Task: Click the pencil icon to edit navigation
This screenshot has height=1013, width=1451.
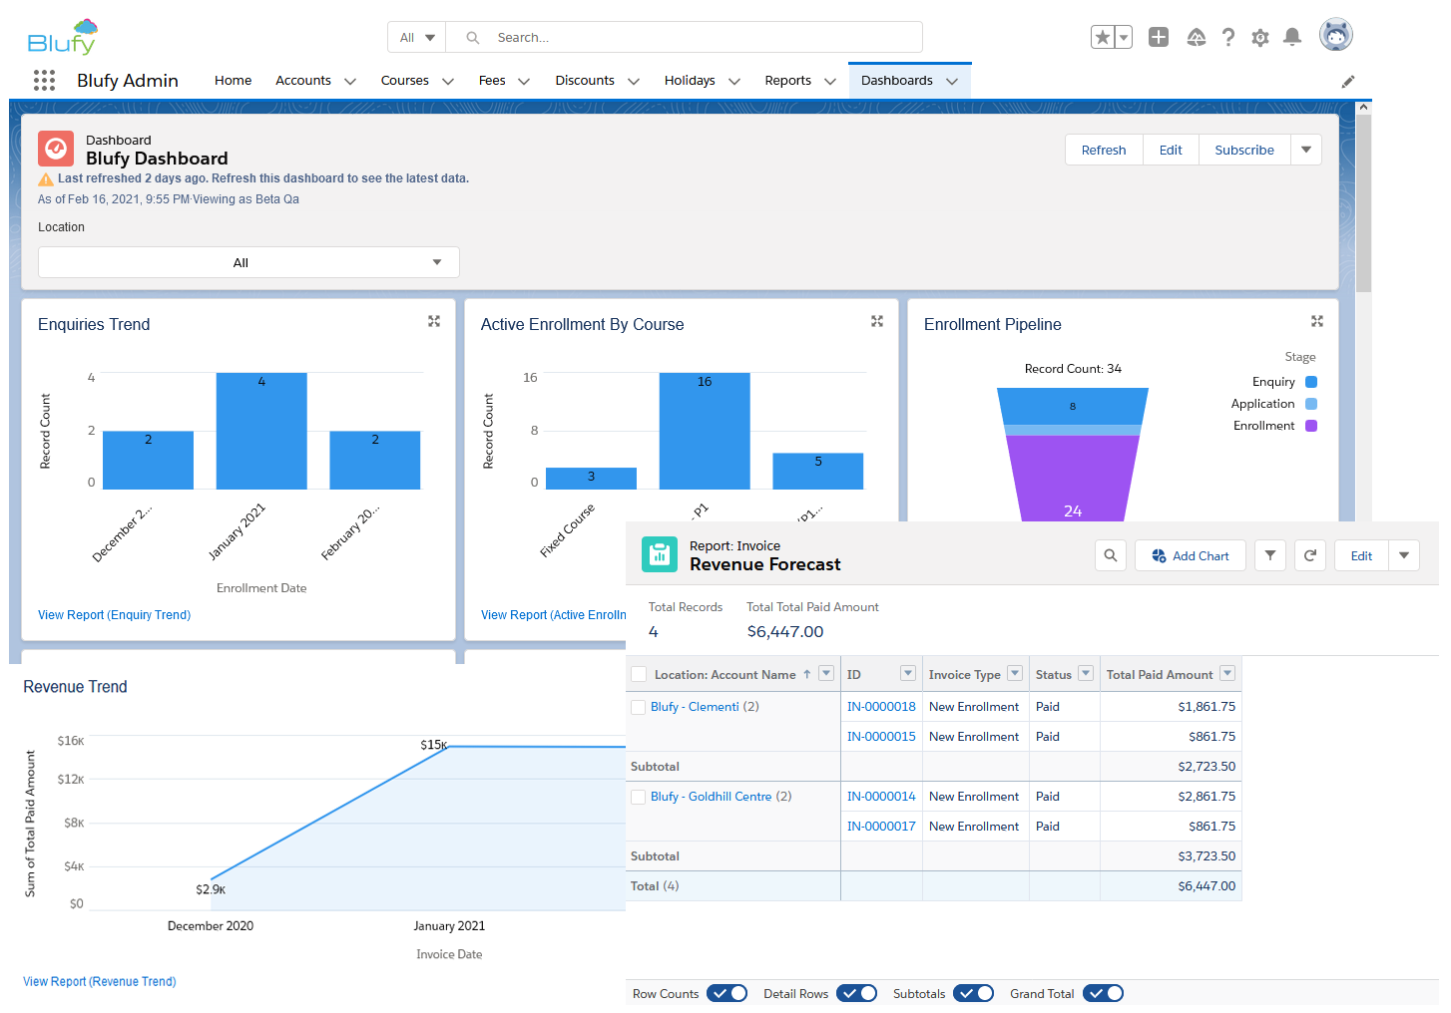Action: 1348,82
